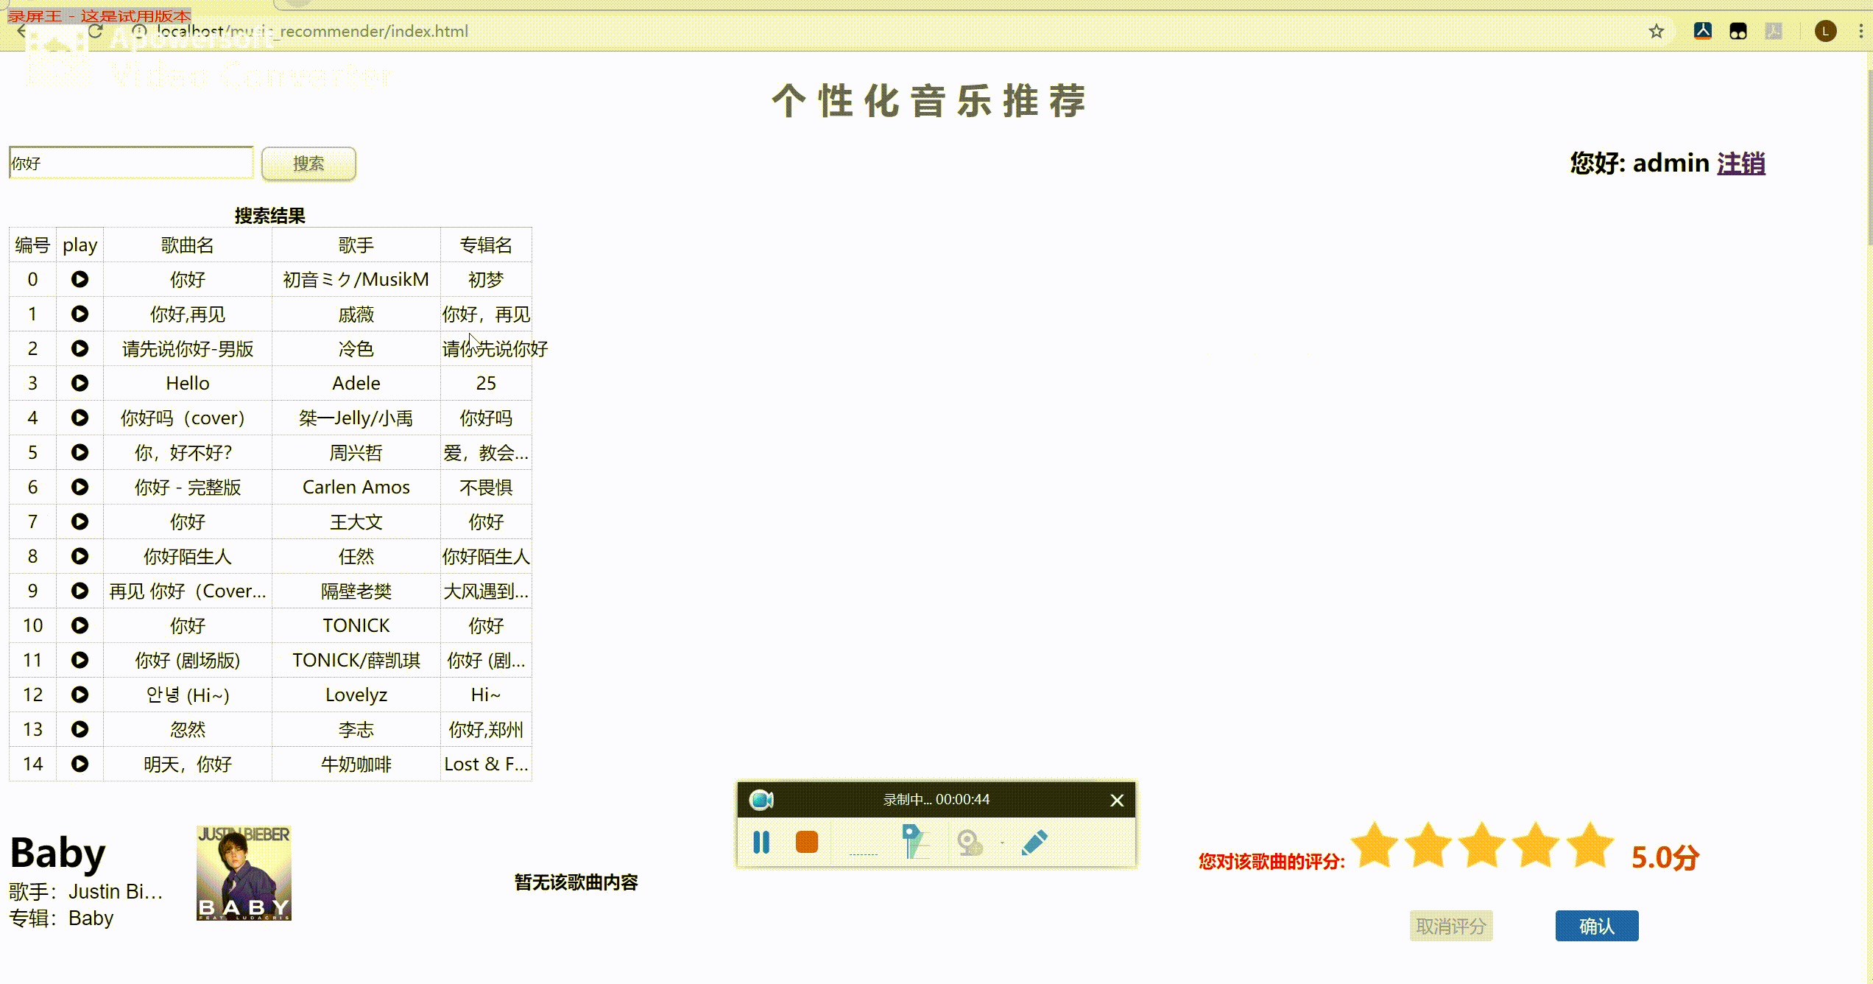Click the Baby album cover thumbnail
Image resolution: width=1873 pixels, height=984 pixels.
[244, 873]
